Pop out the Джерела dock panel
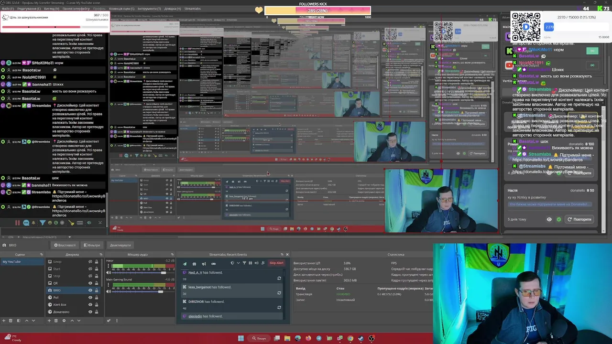 click(101, 255)
